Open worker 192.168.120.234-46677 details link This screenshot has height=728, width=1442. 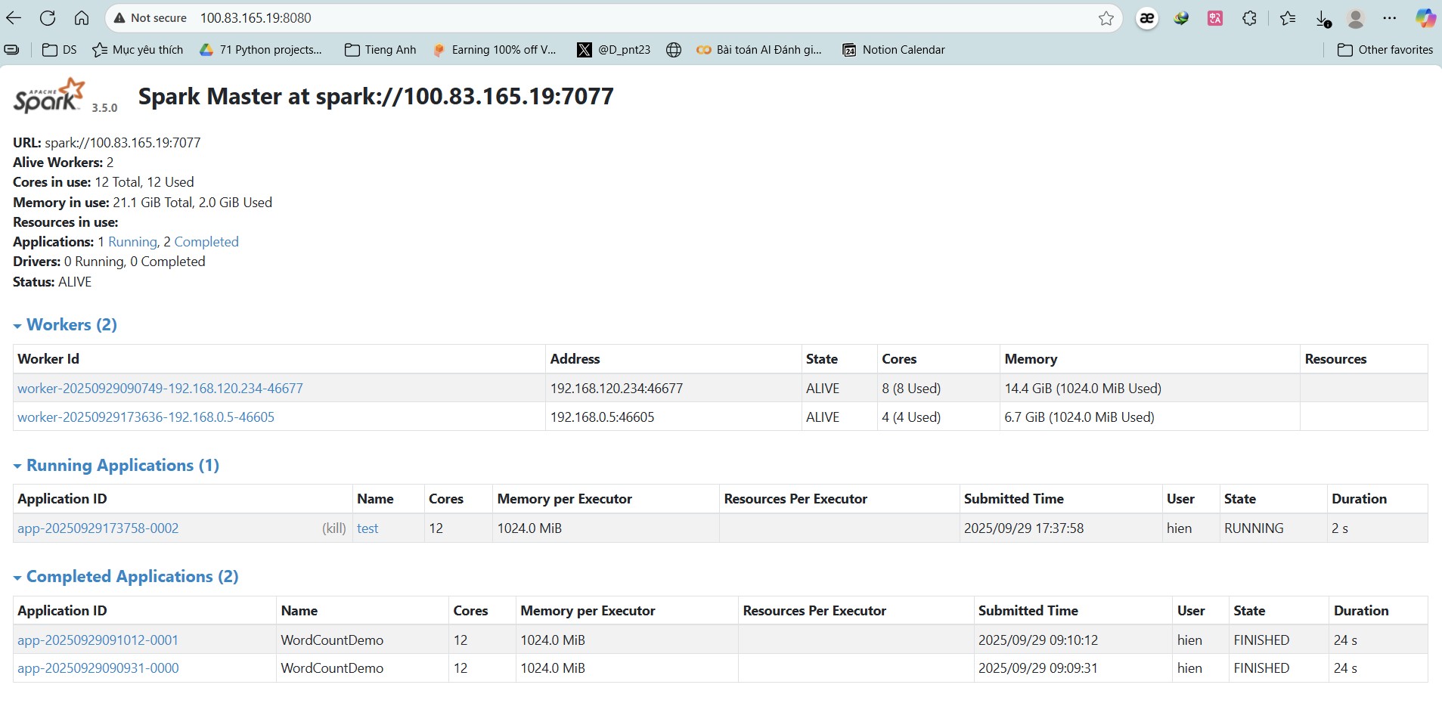click(x=160, y=389)
